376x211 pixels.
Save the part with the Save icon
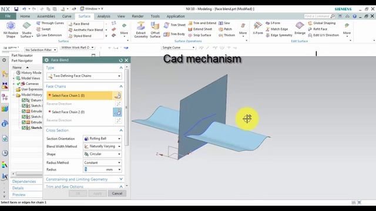[x=16, y=9]
